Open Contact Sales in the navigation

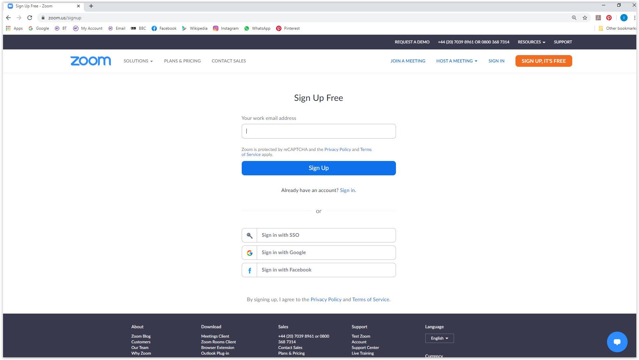click(x=229, y=61)
